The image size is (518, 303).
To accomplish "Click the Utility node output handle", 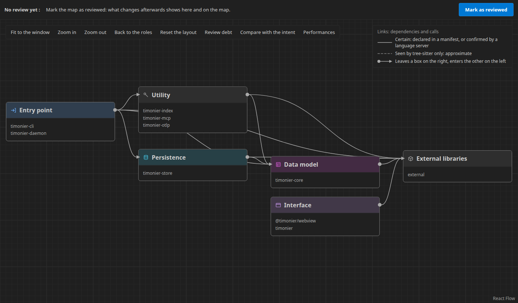I will click(247, 95).
